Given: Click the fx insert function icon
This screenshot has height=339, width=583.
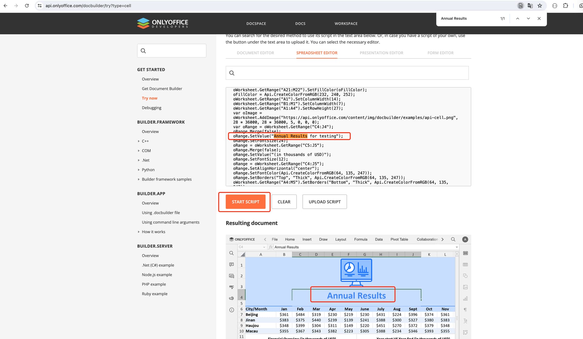Looking at the screenshot, I should click(x=271, y=247).
